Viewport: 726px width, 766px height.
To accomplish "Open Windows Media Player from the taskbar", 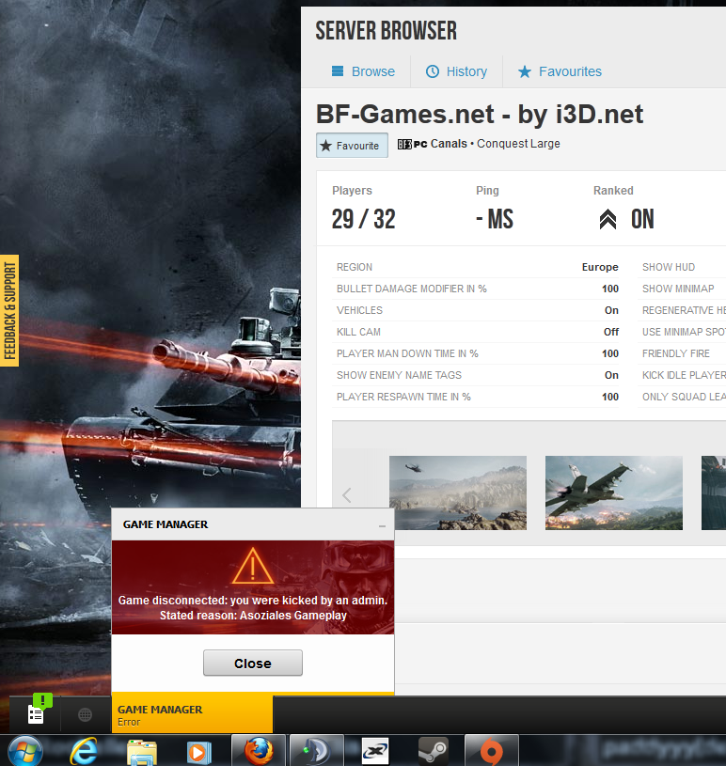I will [x=199, y=752].
